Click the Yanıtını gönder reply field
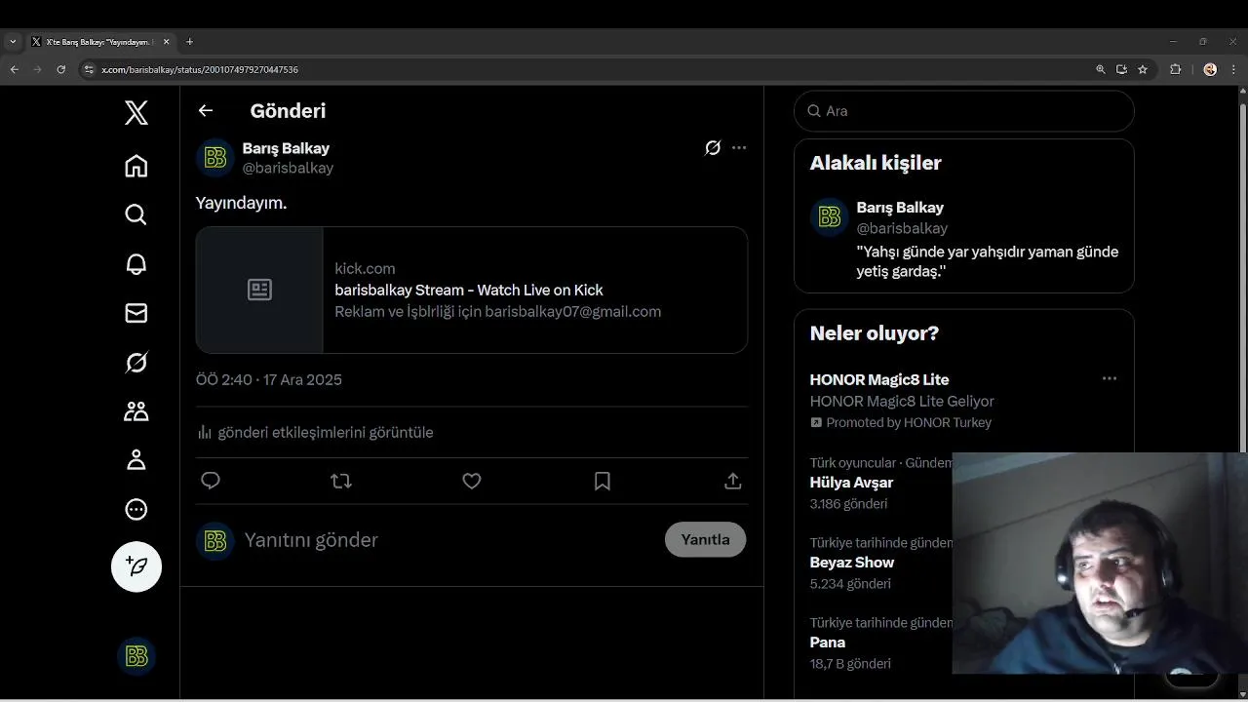The height and width of the screenshot is (702, 1248). 311,540
